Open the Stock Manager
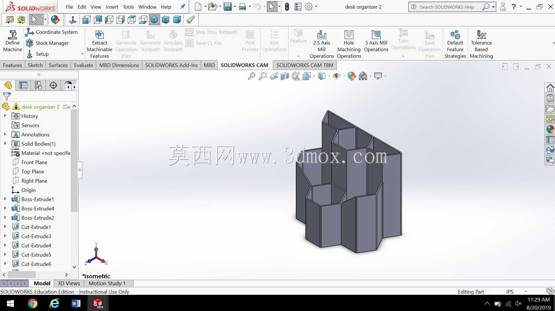555x311 pixels. tap(47, 43)
